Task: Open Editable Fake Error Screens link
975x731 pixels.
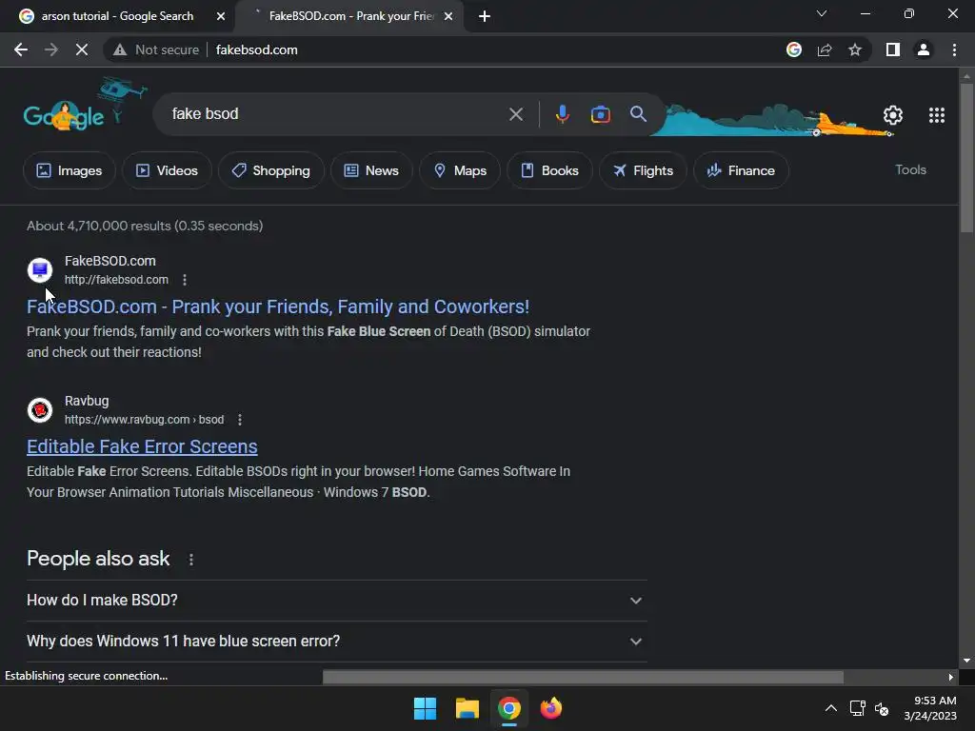Action: (142, 446)
